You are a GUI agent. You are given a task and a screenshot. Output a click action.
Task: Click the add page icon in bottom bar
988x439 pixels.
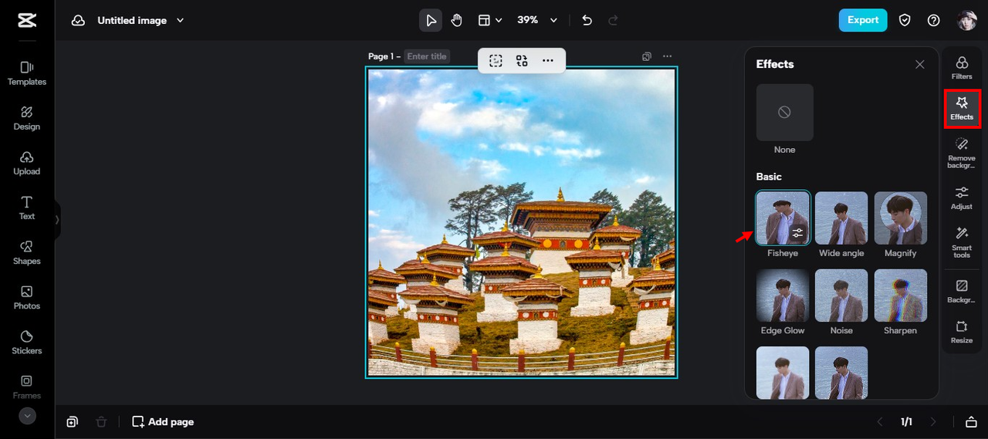tap(72, 422)
